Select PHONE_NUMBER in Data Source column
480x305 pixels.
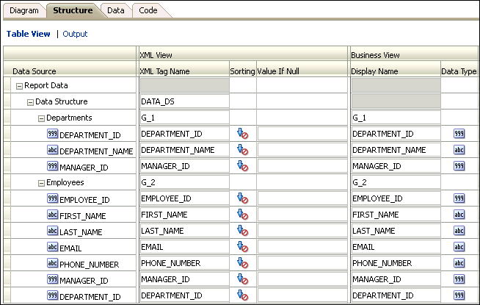coord(89,265)
